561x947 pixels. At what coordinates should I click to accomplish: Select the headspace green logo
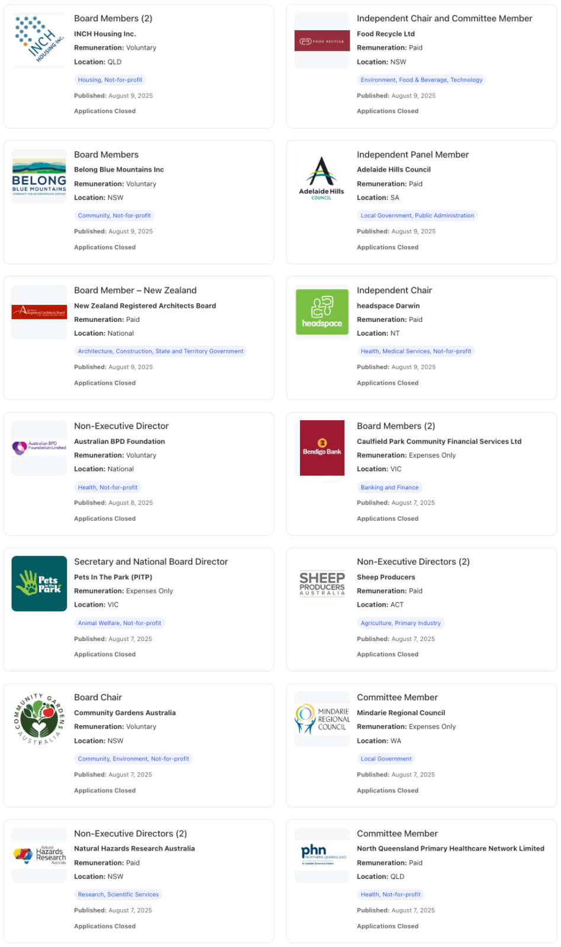(x=322, y=313)
